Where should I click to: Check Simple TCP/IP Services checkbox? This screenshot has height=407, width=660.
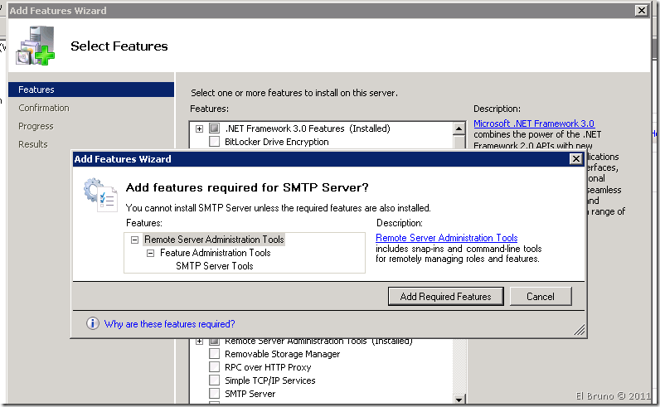(x=214, y=380)
